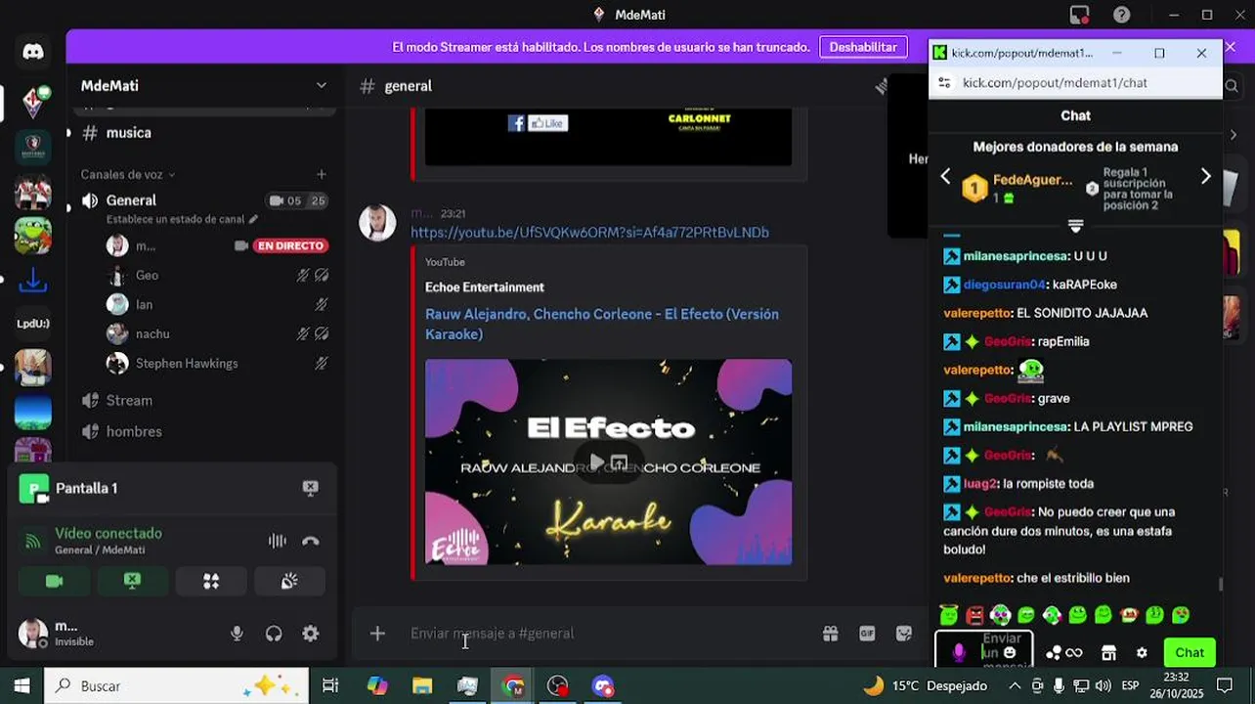The width and height of the screenshot is (1255, 704).
Task: Edit channel status pencil icon
Action: pyautogui.click(x=253, y=219)
